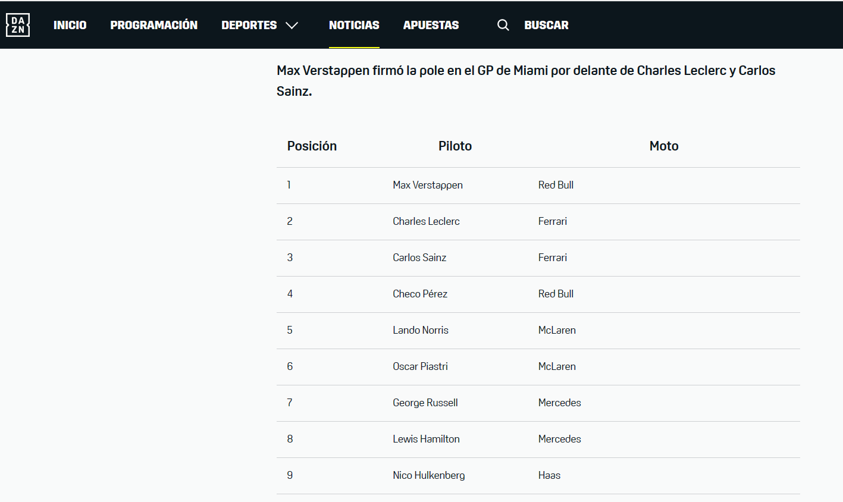Expand the DEPORTES chevron arrow
Screen dimensions: 843x502
[292, 26]
